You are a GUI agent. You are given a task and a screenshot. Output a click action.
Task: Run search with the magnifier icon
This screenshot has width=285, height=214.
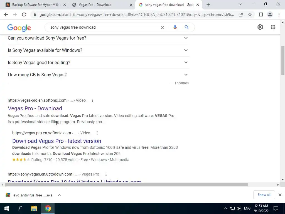pyautogui.click(x=186, y=27)
